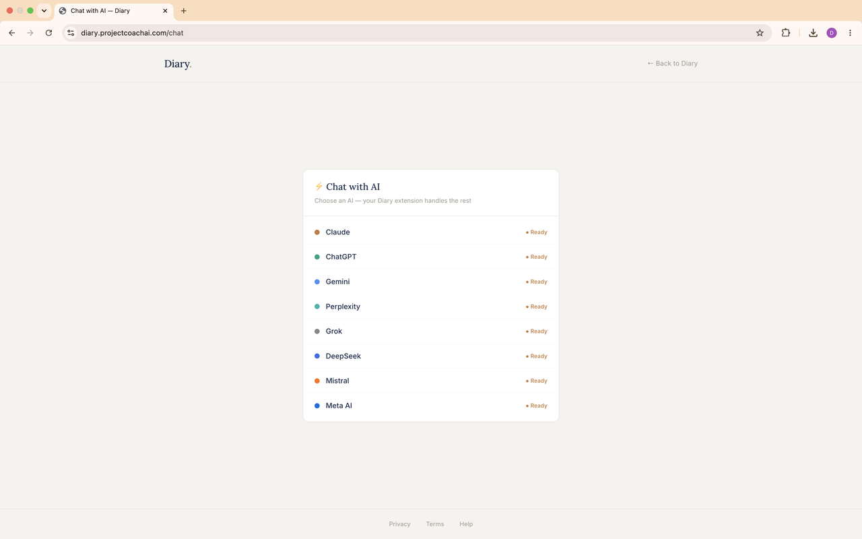Image resolution: width=862 pixels, height=539 pixels.
Task: Open site information icon in address bar
Action: [71, 32]
